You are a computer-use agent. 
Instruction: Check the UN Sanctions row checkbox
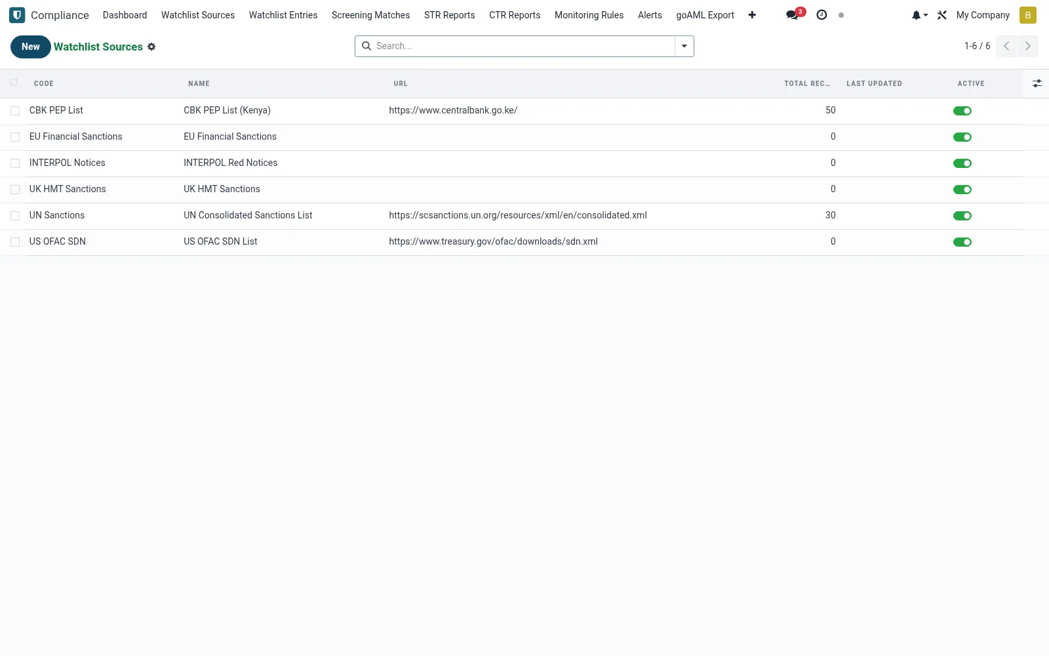(x=15, y=216)
